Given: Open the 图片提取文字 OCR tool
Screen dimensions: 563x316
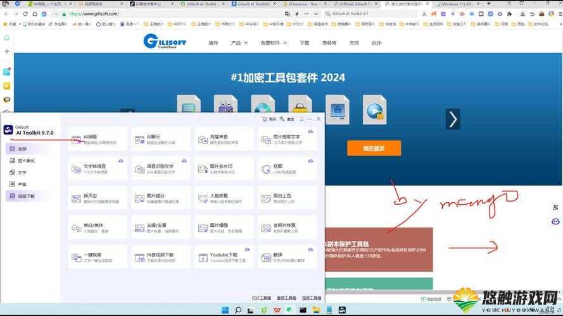Looking at the screenshot, I should tap(287, 139).
